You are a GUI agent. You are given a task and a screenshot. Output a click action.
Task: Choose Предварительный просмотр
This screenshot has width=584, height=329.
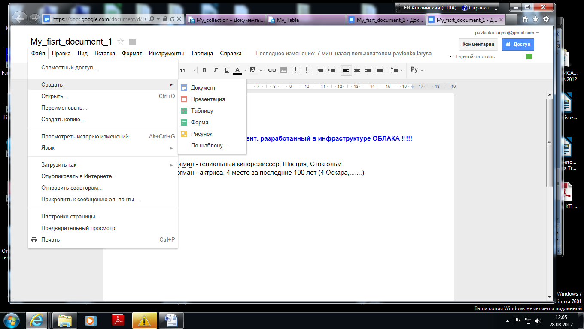[x=103, y=228]
